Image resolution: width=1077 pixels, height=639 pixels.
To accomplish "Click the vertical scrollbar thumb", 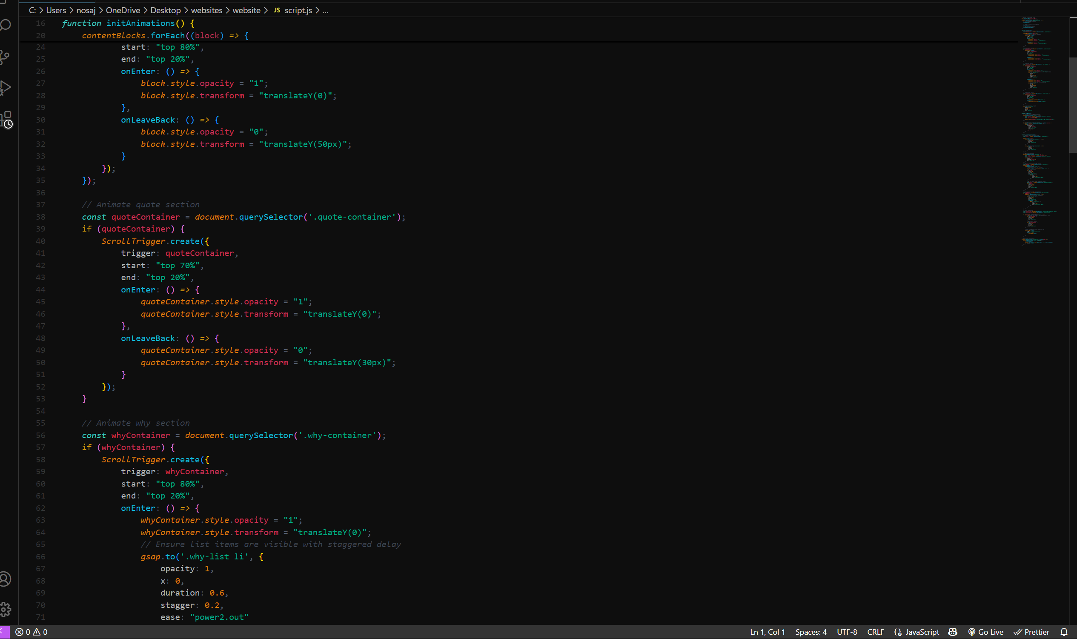I will 1073,105.
